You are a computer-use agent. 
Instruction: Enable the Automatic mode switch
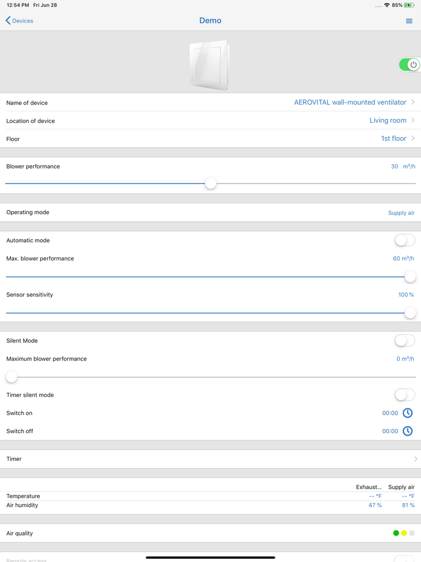[405, 240]
